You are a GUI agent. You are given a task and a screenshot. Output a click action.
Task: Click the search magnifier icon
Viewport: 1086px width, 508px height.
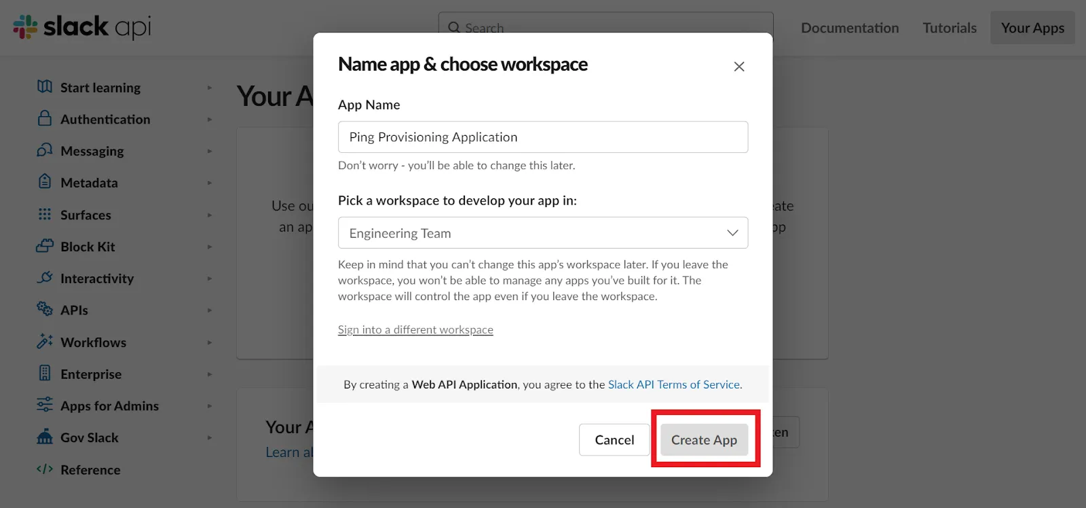coord(454,28)
